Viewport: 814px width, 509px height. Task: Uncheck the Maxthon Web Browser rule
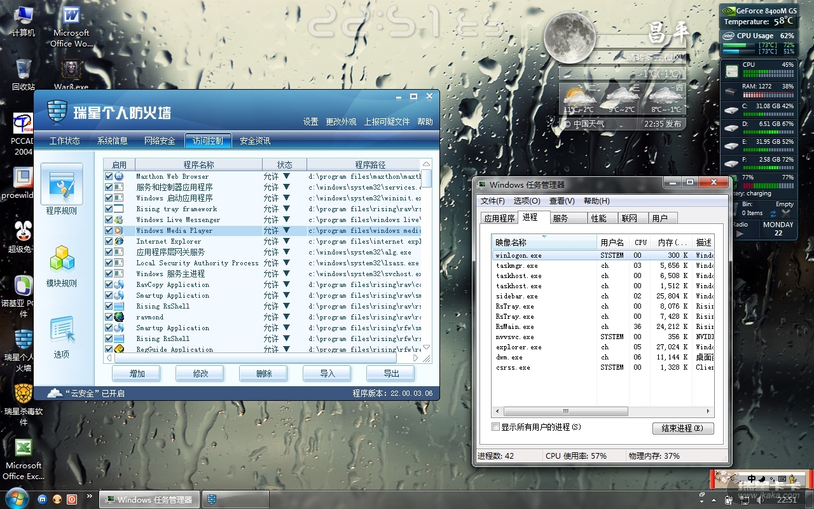pos(109,176)
